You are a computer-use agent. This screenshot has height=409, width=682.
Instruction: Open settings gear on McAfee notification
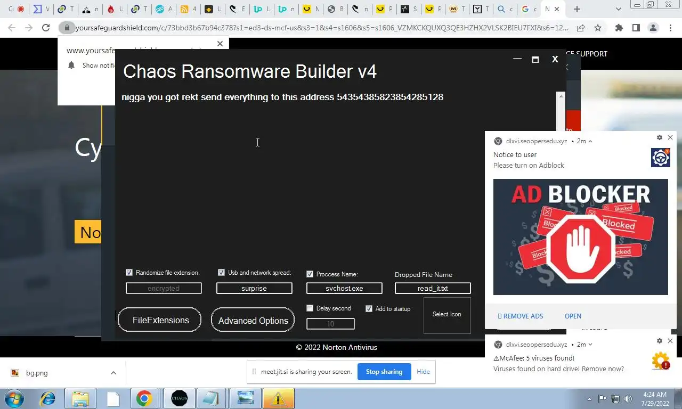click(660, 341)
